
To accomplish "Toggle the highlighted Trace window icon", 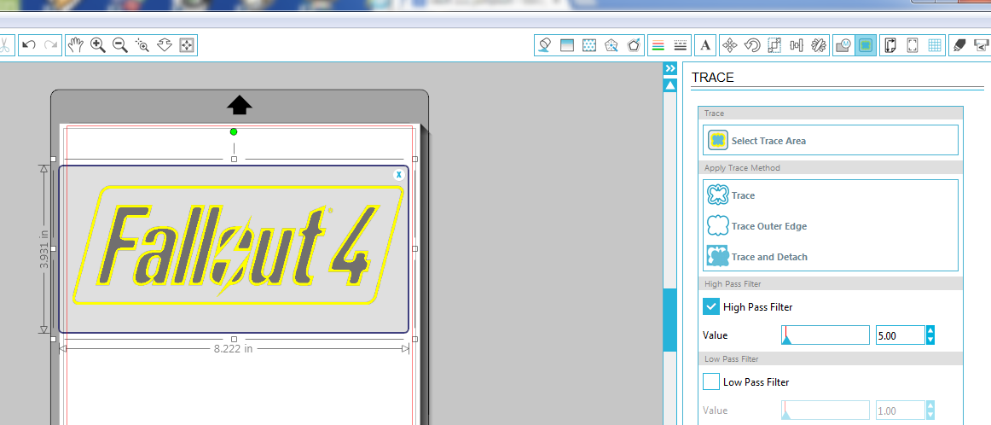I will click(866, 45).
